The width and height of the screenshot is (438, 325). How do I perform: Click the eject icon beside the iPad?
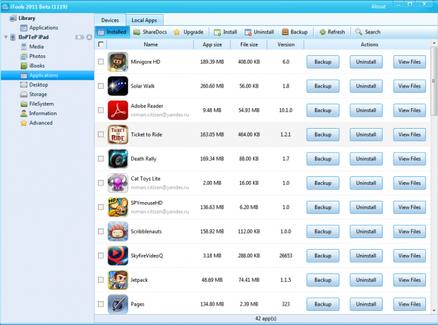88,37
